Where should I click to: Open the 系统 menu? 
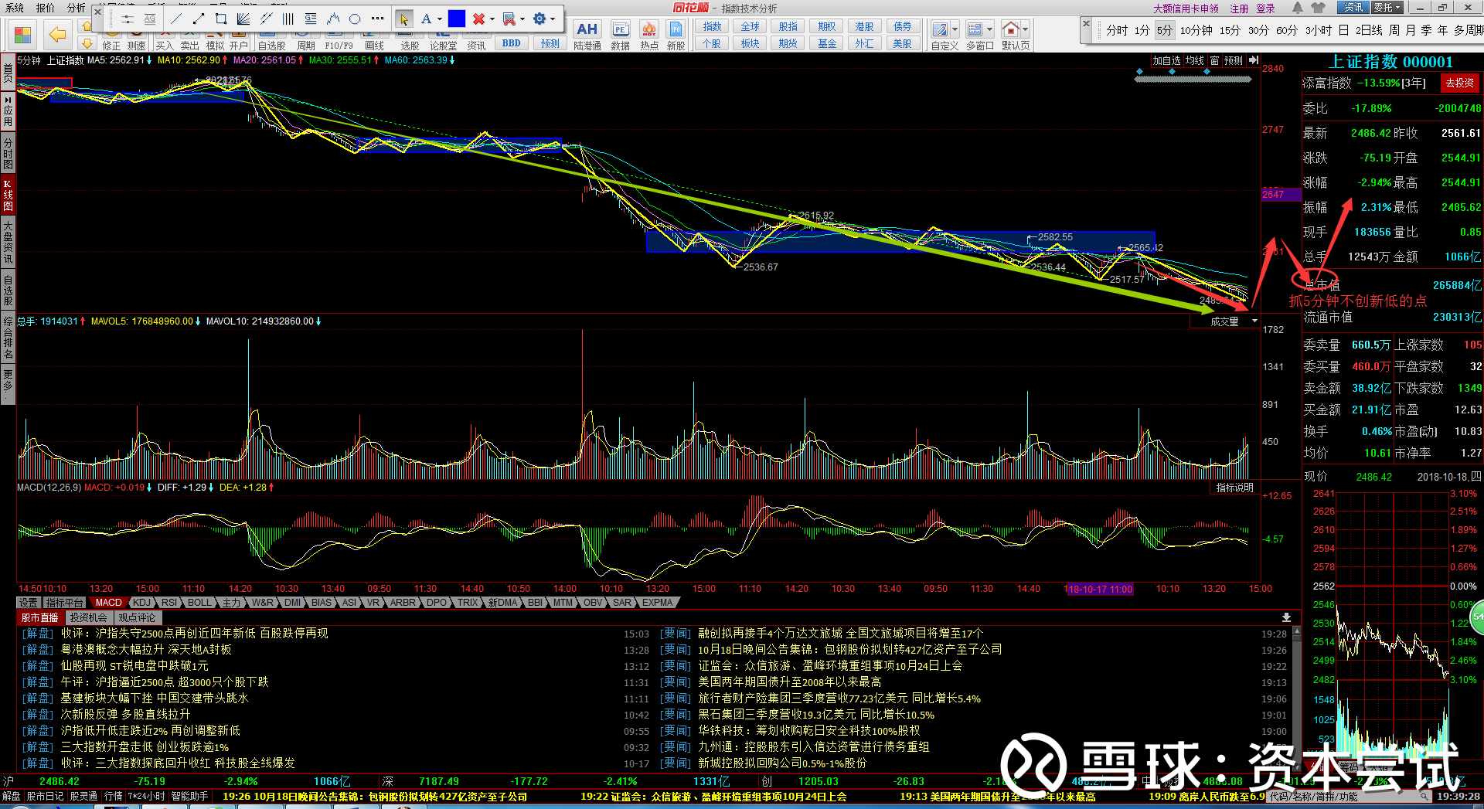[x=15, y=8]
